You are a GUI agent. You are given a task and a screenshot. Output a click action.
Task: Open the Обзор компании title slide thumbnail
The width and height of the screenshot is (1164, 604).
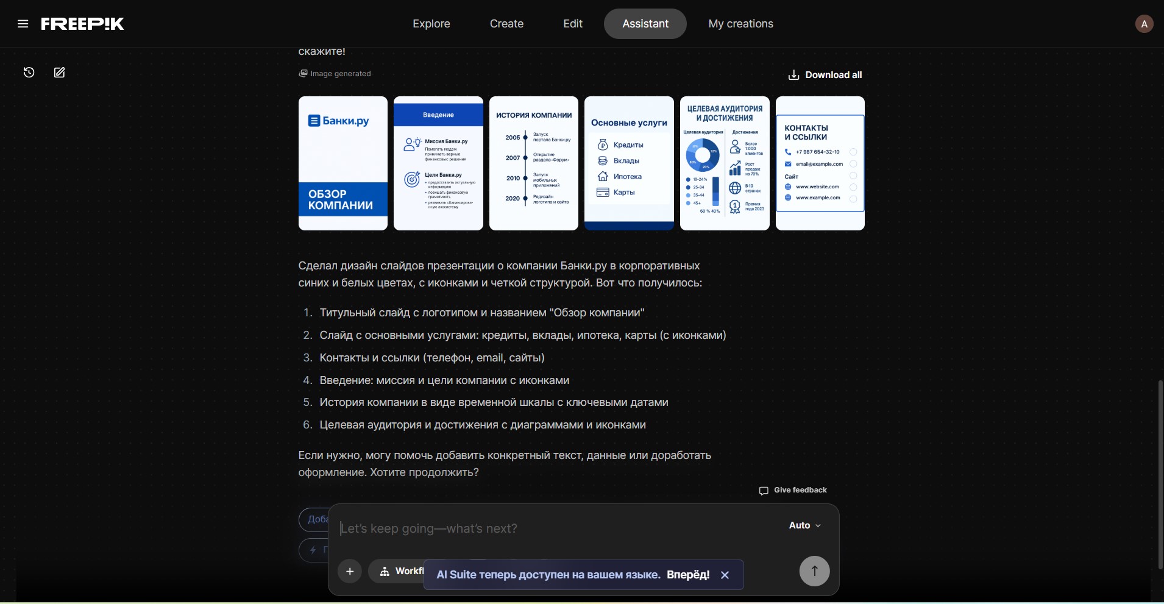[x=343, y=163]
